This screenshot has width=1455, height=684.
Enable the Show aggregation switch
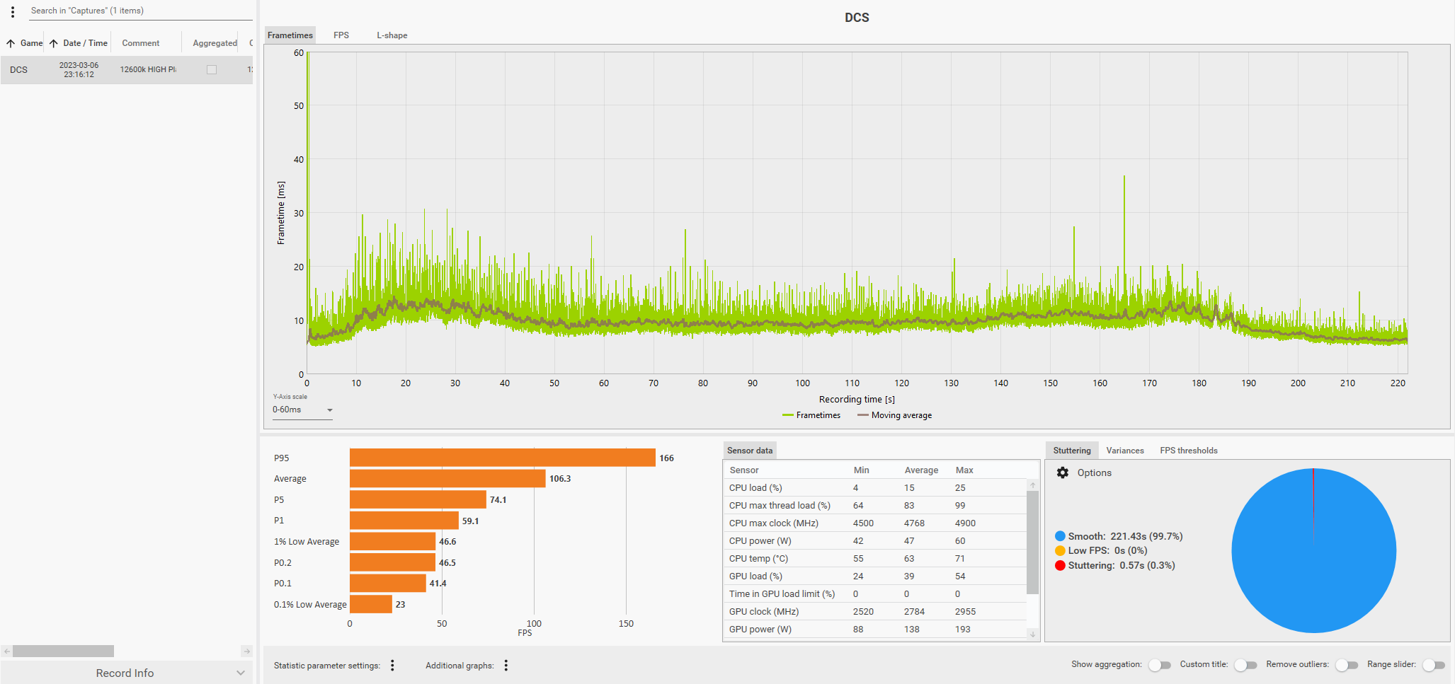coord(1159,665)
